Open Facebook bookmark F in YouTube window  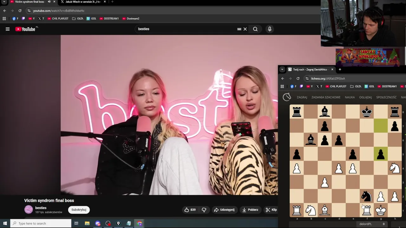(15, 19)
